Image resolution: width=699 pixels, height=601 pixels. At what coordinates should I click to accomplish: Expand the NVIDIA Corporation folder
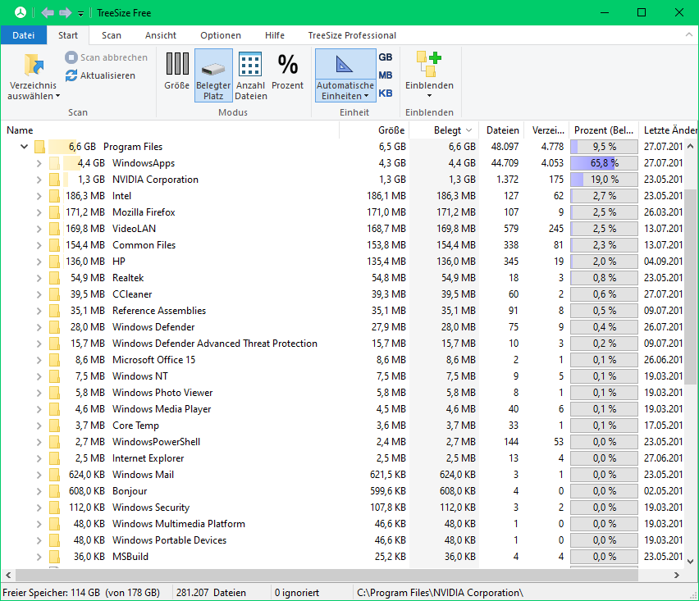coord(39,180)
